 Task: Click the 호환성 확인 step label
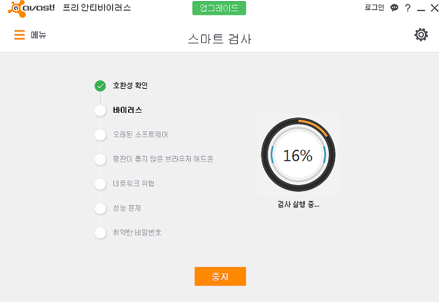tap(130, 86)
